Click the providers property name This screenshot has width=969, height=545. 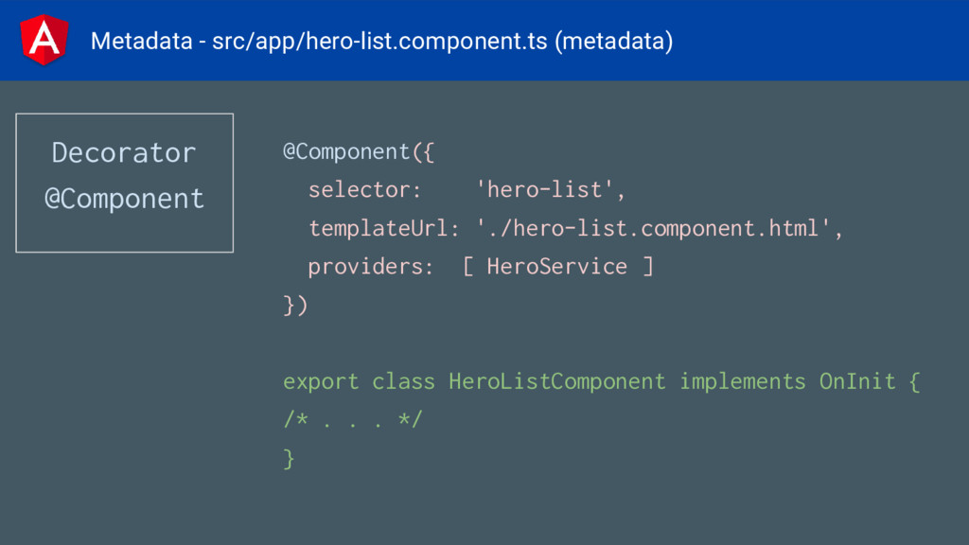(371, 267)
